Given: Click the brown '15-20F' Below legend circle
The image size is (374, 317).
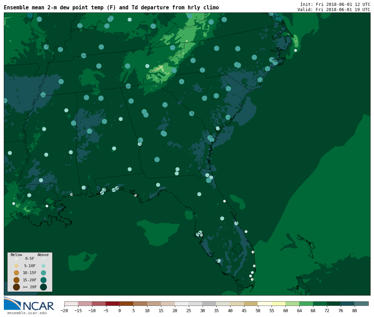Looking at the screenshot, I should pyautogui.click(x=16, y=280).
